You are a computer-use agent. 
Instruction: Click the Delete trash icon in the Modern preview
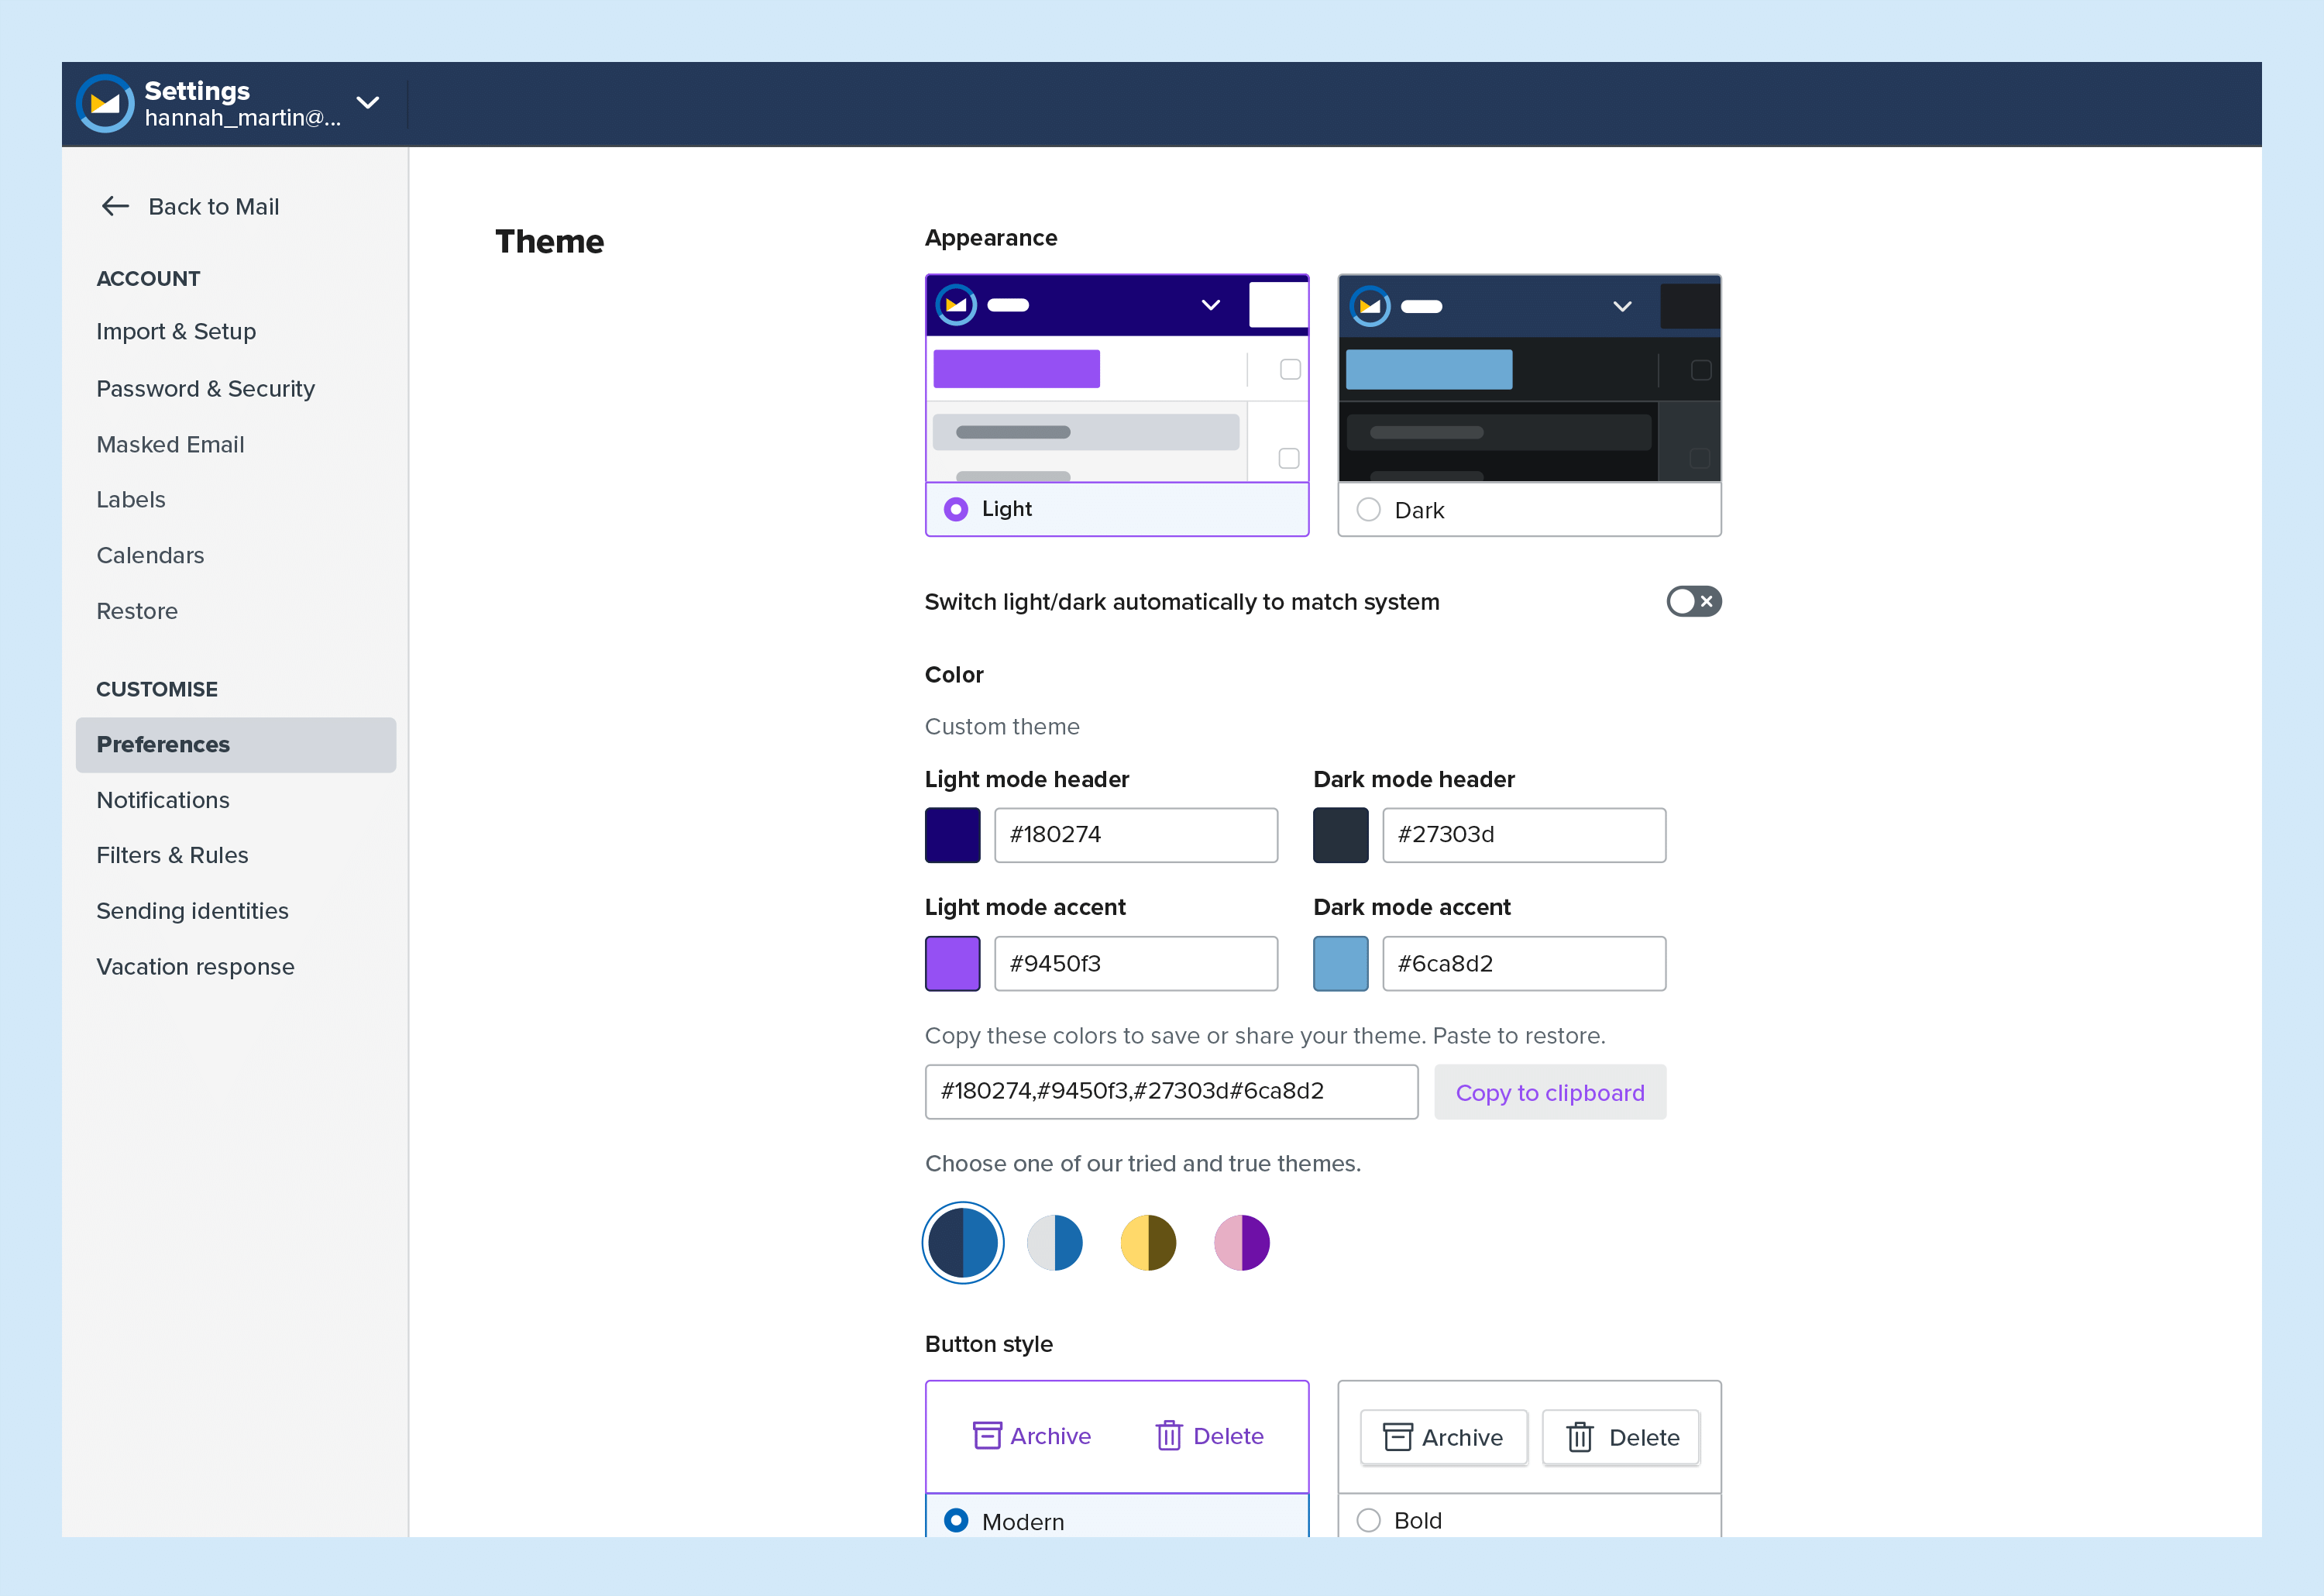pos(1169,1436)
